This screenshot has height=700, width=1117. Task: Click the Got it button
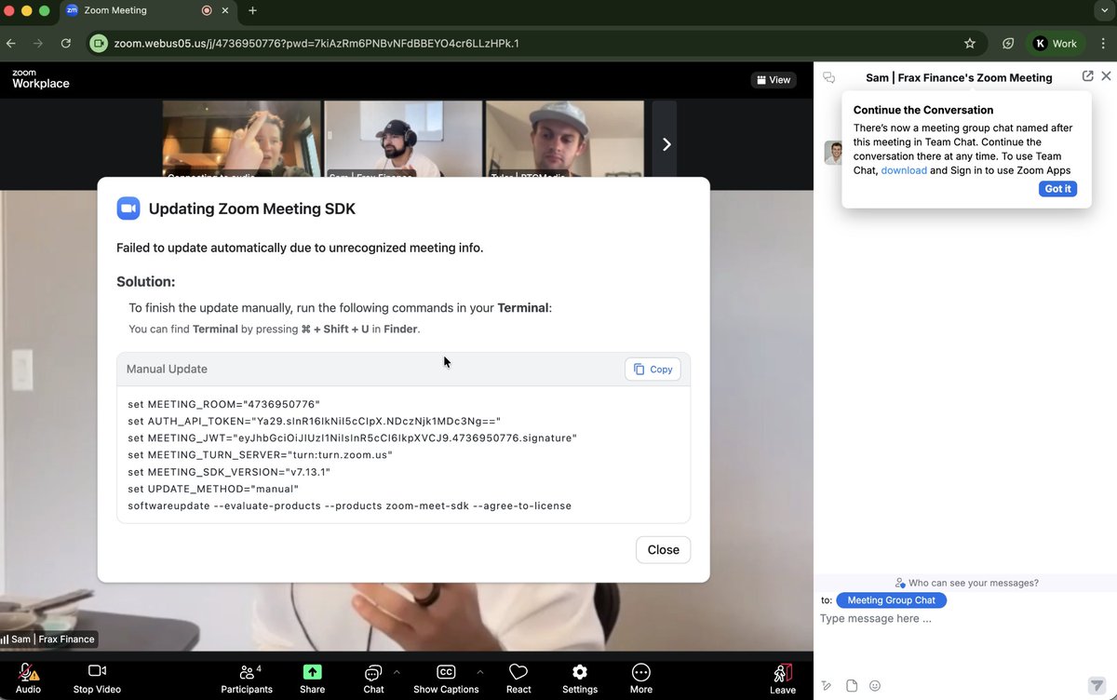pos(1058,189)
